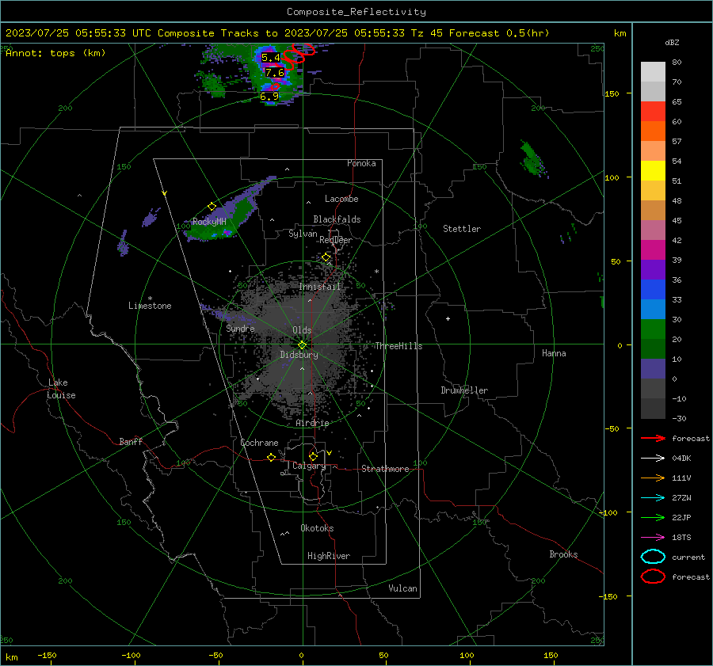The height and width of the screenshot is (666, 713).
Task: Click the yellow diamond marker above Calgary
Action: [313, 456]
